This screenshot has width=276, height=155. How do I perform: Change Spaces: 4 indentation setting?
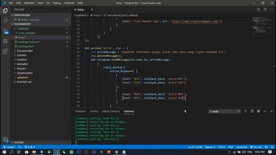point(210,147)
